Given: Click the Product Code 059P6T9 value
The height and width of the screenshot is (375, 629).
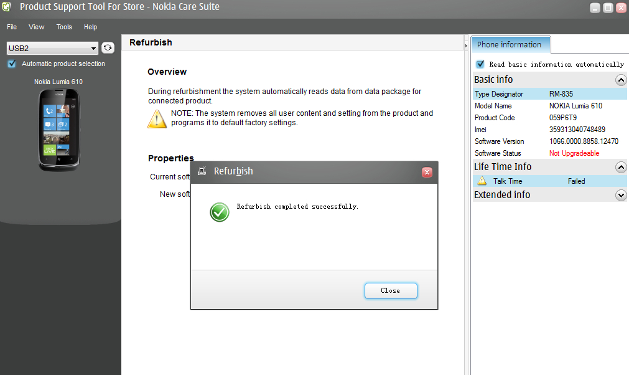Looking at the screenshot, I should [x=563, y=118].
